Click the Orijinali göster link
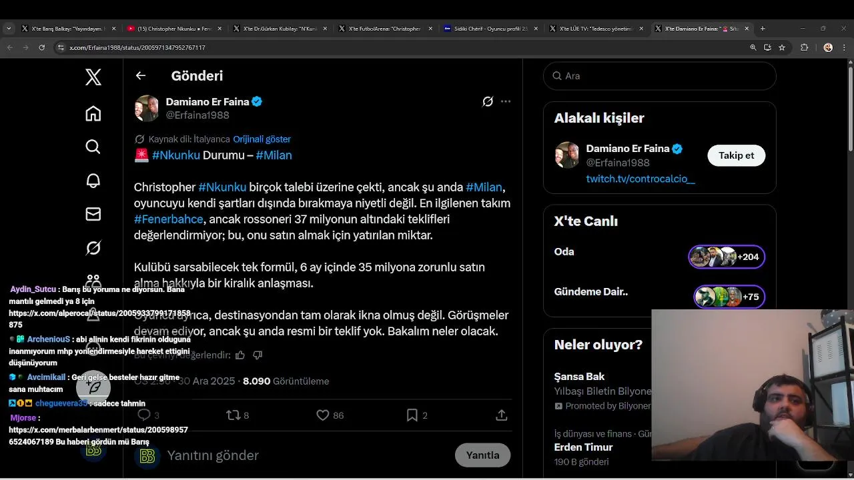The image size is (854, 480). point(262,139)
